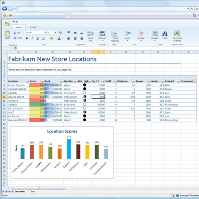Click the browser refresh icon

coord(192,9)
